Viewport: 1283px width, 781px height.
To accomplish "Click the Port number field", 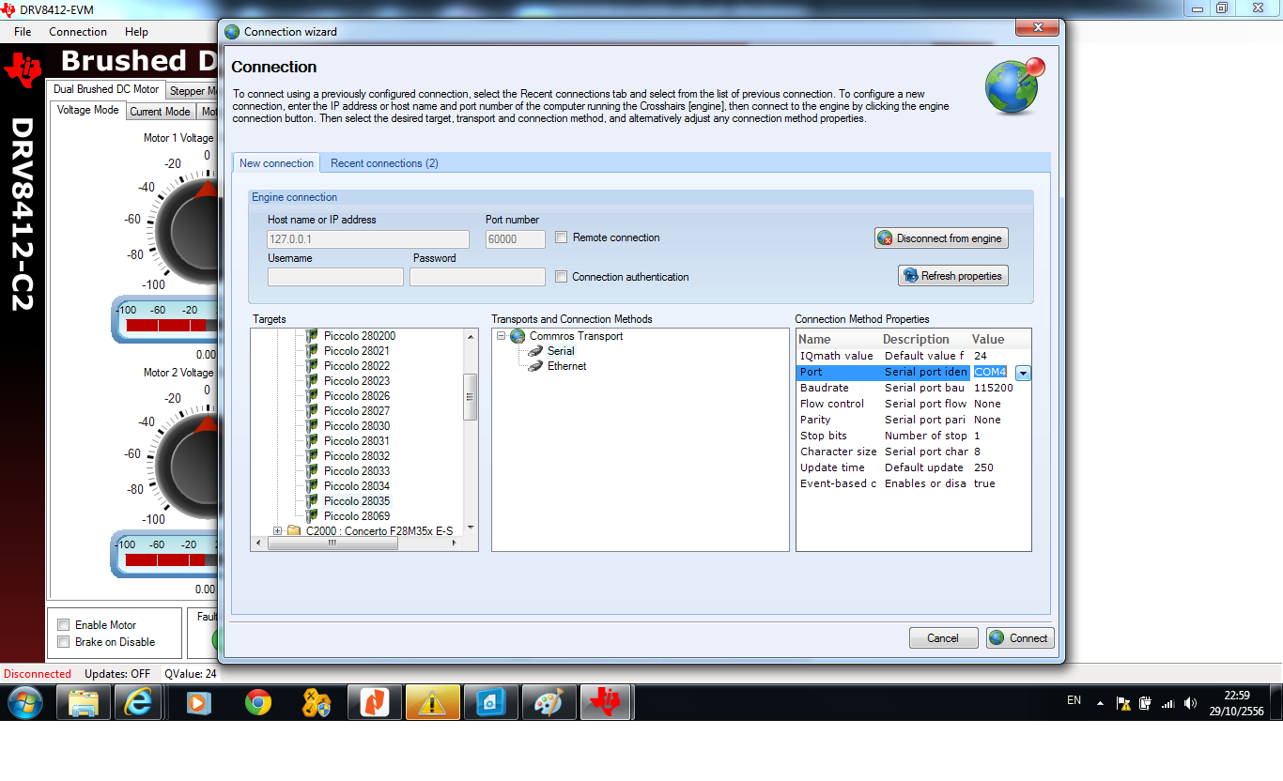I will click(x=516, y=239).
